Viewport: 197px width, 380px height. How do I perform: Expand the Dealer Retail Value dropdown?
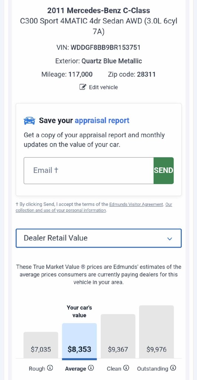[98, 238]
